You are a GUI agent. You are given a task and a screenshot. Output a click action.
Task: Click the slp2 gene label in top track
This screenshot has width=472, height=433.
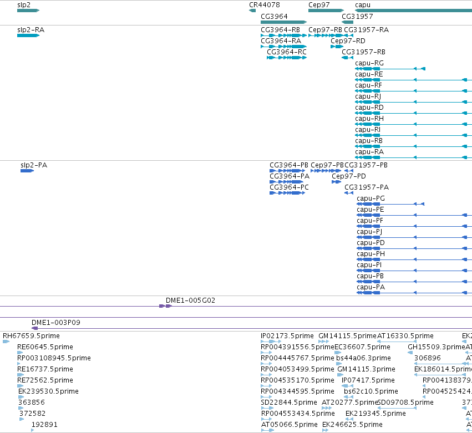click(x=24, y=5)
